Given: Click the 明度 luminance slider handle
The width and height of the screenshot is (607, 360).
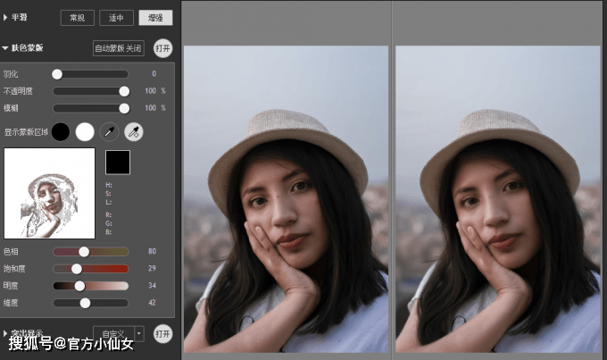Looking at the screenshot, I should (79, 286).
